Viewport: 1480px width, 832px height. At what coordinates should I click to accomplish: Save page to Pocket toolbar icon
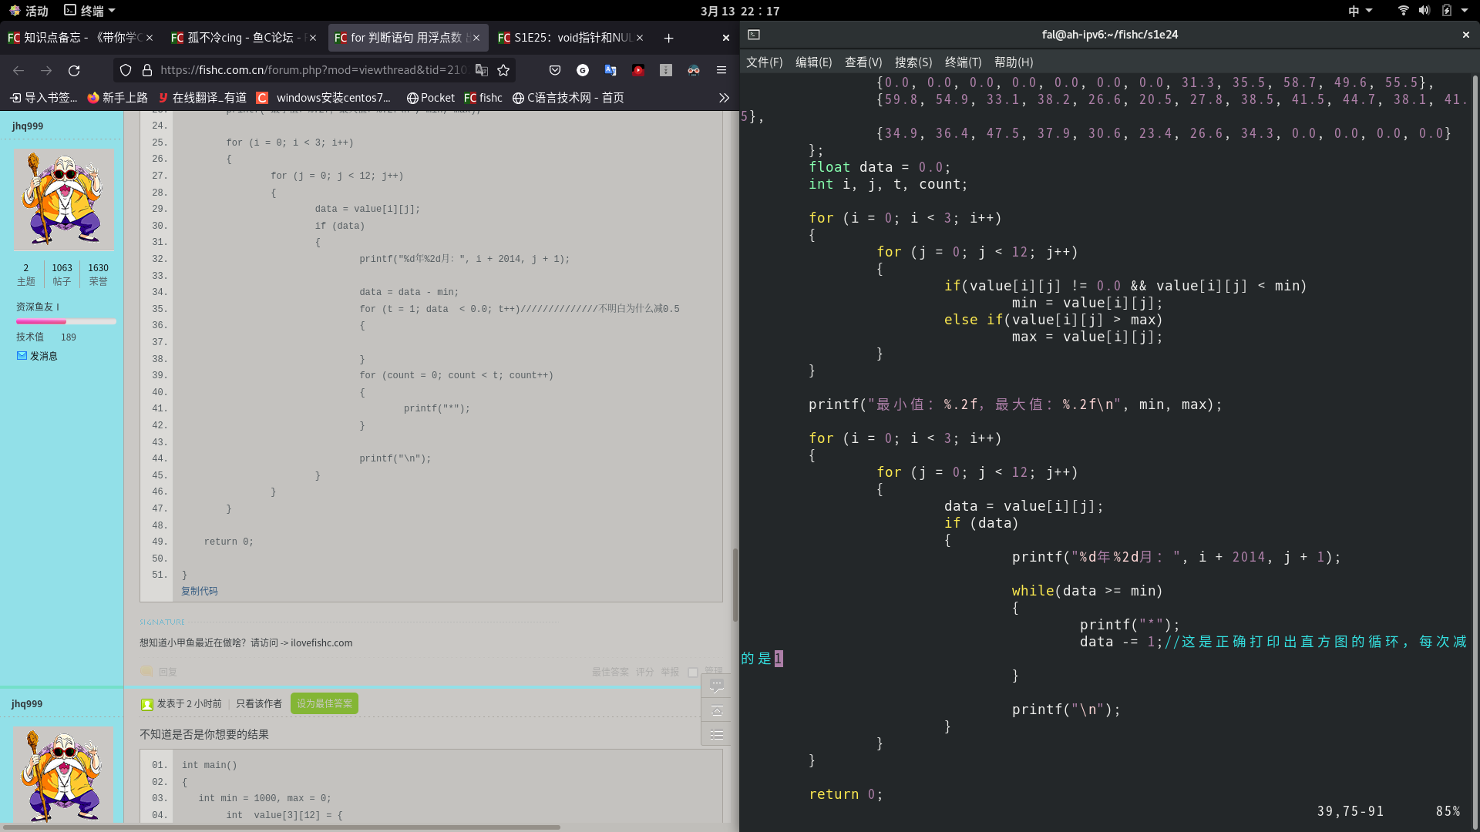tap(555, 70)
